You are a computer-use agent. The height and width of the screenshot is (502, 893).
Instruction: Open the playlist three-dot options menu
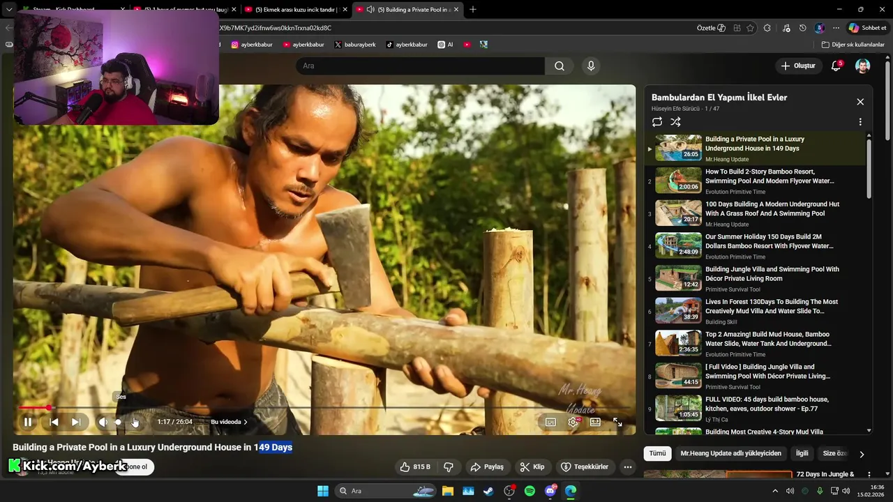(x=860, y=121)
